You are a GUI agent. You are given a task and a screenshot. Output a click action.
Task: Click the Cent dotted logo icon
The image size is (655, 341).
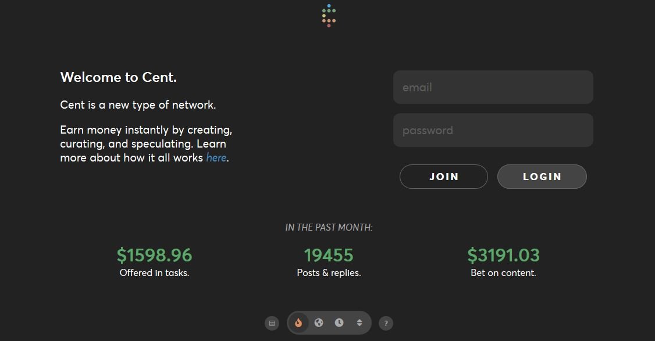coord(329,16)
